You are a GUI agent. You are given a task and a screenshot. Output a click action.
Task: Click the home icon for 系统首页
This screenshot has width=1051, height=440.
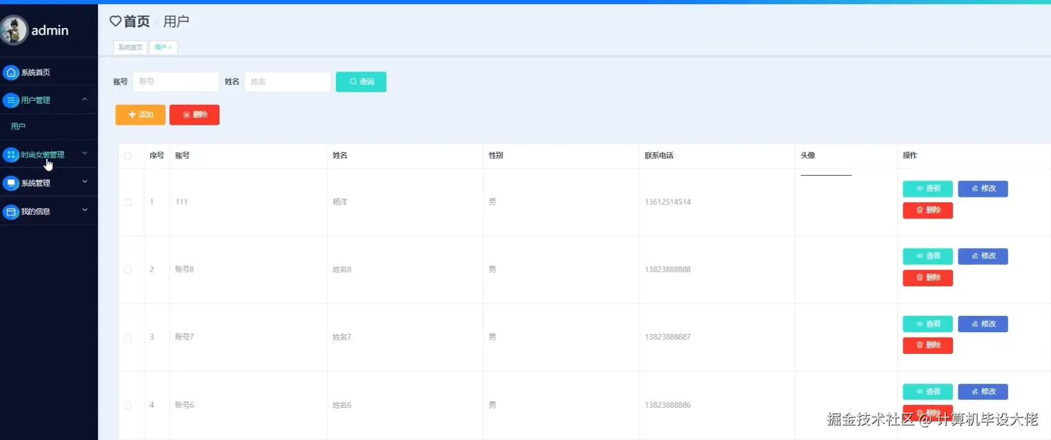pyautogui.click(x=11, y=73)
